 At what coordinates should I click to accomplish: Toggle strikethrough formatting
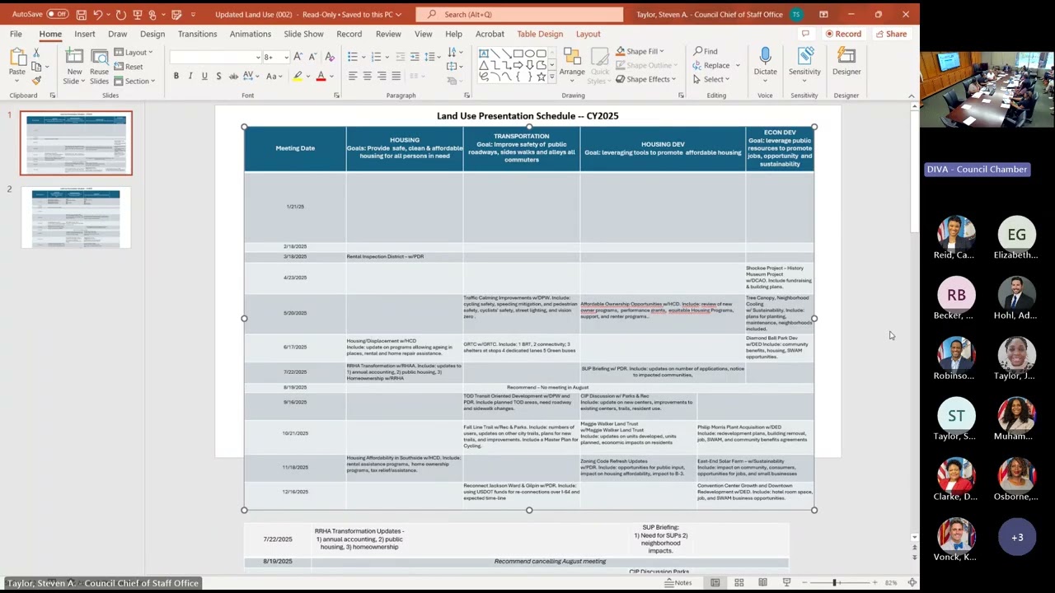[x=233, y=76]
